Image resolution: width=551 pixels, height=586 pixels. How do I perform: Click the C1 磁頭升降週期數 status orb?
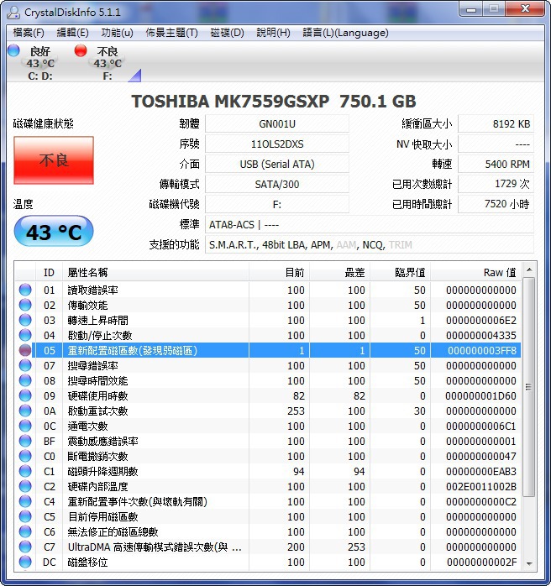[25, 471]
